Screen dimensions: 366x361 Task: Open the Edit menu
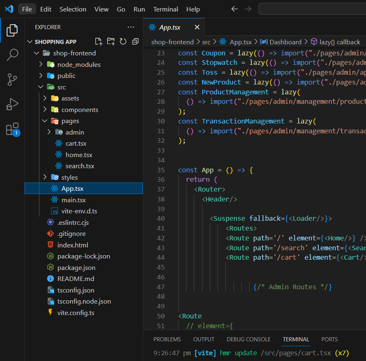(46, 9)
